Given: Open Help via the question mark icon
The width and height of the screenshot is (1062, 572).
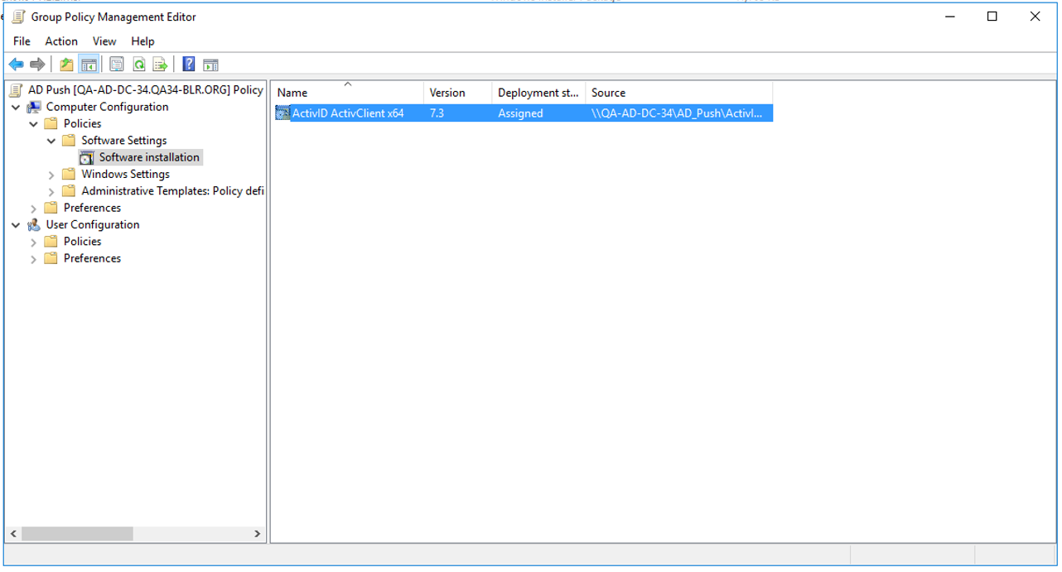Looking at the screenshot, I should 188,64.
